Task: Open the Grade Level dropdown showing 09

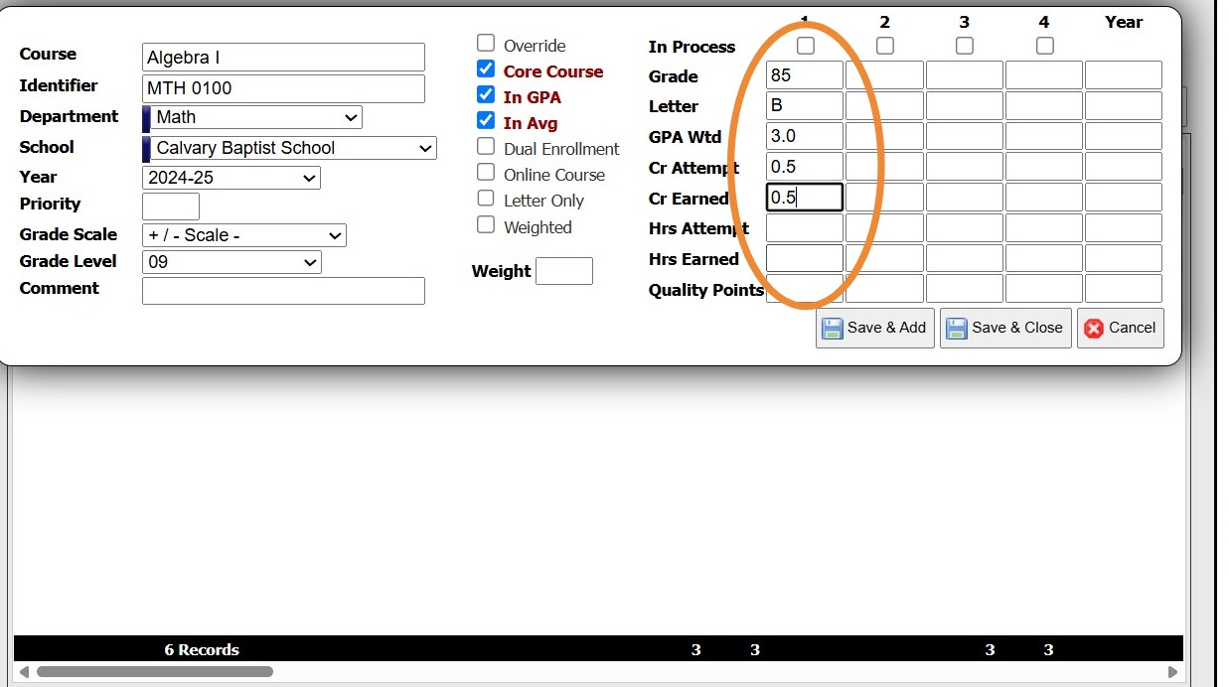Action: (231, 262)
